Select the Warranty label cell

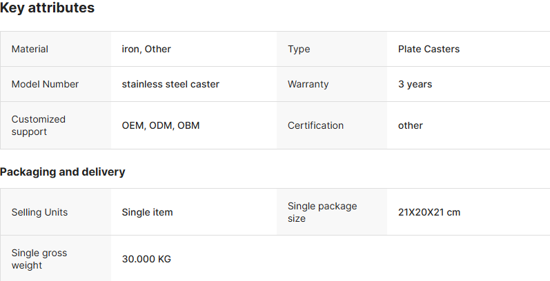coord(332,84)
